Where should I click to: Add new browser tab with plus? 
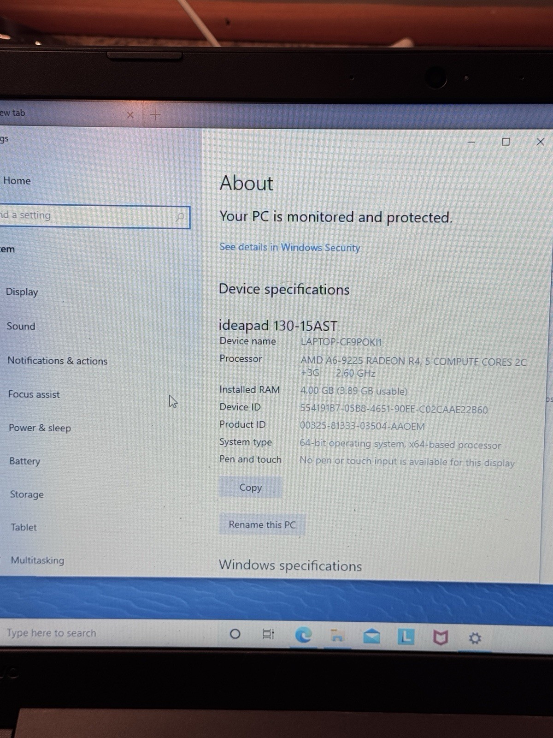[x=155, y=114]
